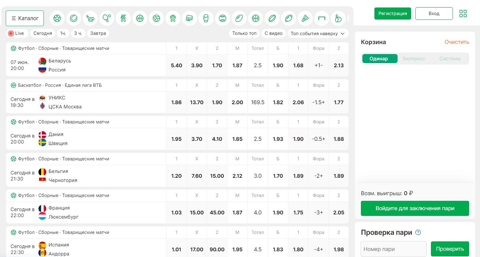Pick odds 7.60 draw in Бельгия match
The width and height of the screenshot is (480, 257).
[197, 176]
